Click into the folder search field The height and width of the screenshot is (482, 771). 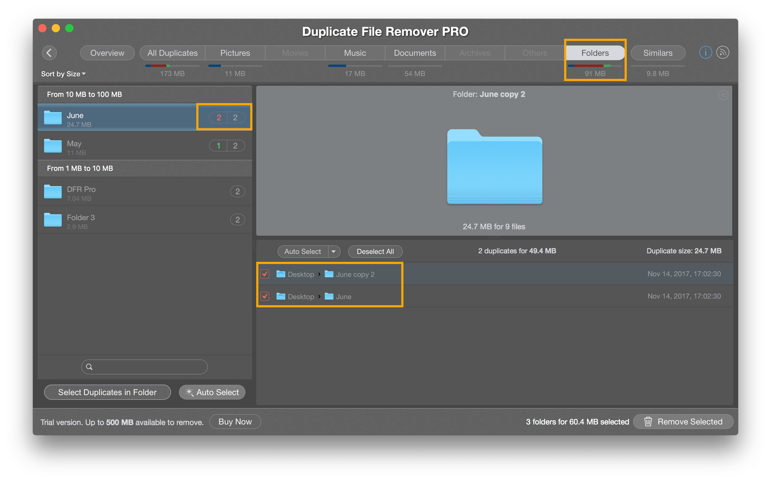coord(145,367)
